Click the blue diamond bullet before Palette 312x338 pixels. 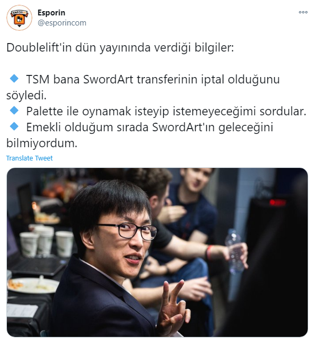[14, 111]
